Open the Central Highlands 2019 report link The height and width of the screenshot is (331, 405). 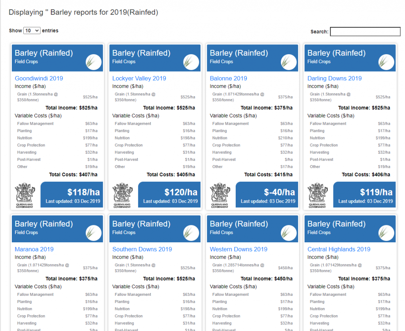(x=339, y=249)
